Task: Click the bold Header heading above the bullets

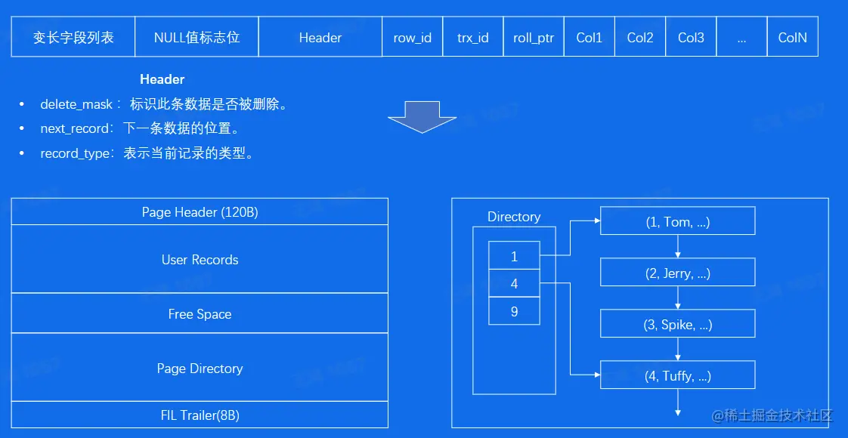Action: (x=162, y=79)
